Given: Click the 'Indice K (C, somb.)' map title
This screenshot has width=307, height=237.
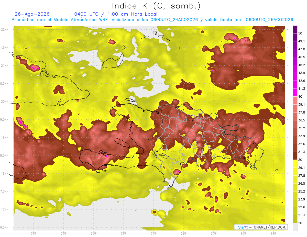Looking at the screenshot, I should pos(156,6).
